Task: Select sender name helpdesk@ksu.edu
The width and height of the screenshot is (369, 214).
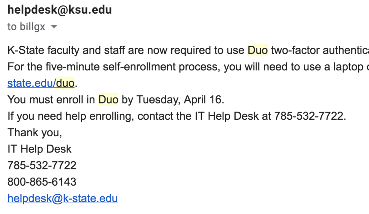Action: coord(59,10)
